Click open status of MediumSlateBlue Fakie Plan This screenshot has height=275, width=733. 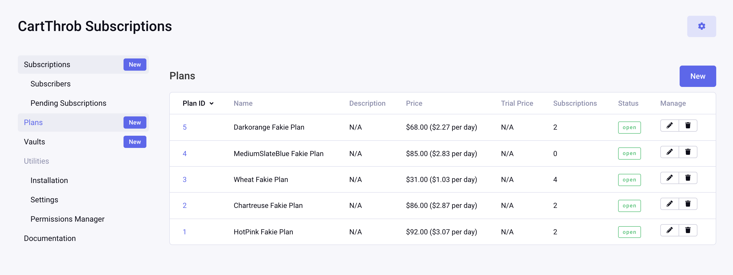tap(629, 154)
